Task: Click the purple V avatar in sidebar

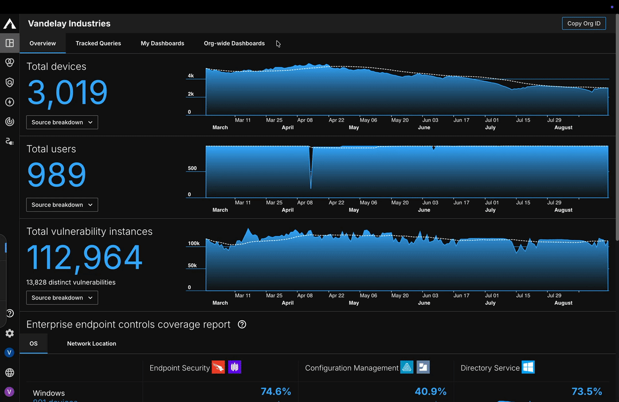Action: coord(9,392)
